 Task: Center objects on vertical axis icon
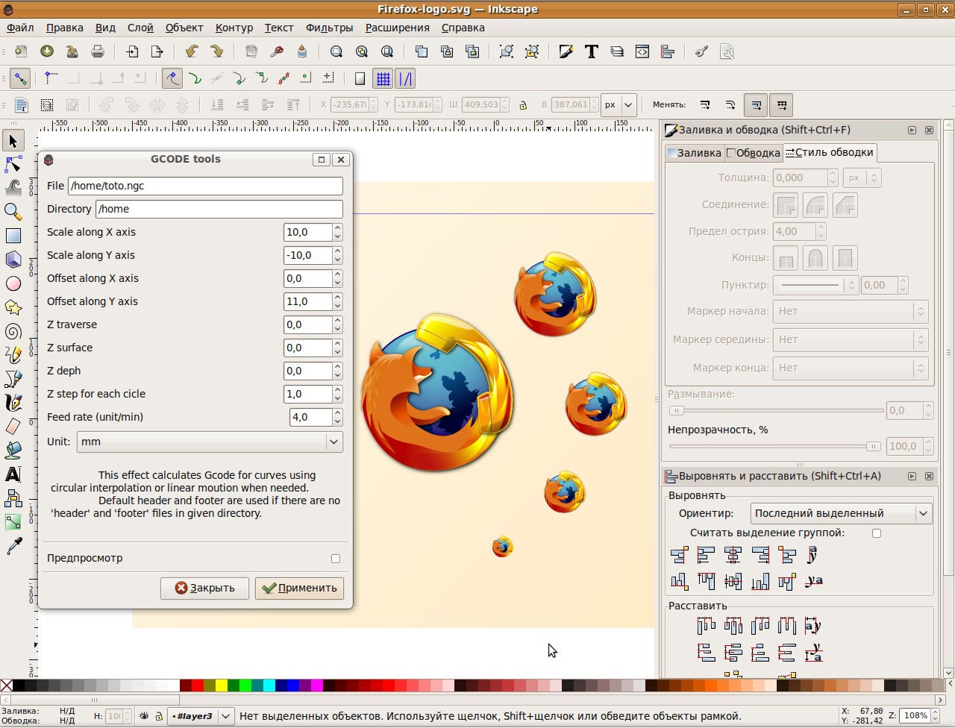pos(733,555)
